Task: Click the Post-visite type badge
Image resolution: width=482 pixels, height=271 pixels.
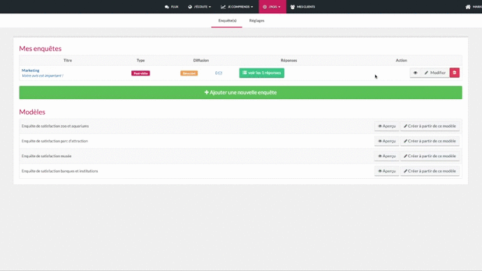Action: click(140, 73)
